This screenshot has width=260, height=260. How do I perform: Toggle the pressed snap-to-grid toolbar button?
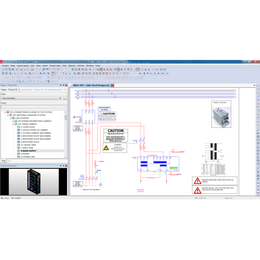pos(118,70)
